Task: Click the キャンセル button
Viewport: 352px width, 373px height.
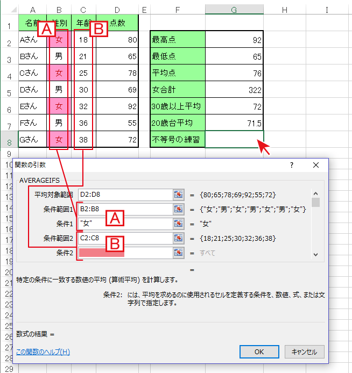Action: click(x=305, y=352)
